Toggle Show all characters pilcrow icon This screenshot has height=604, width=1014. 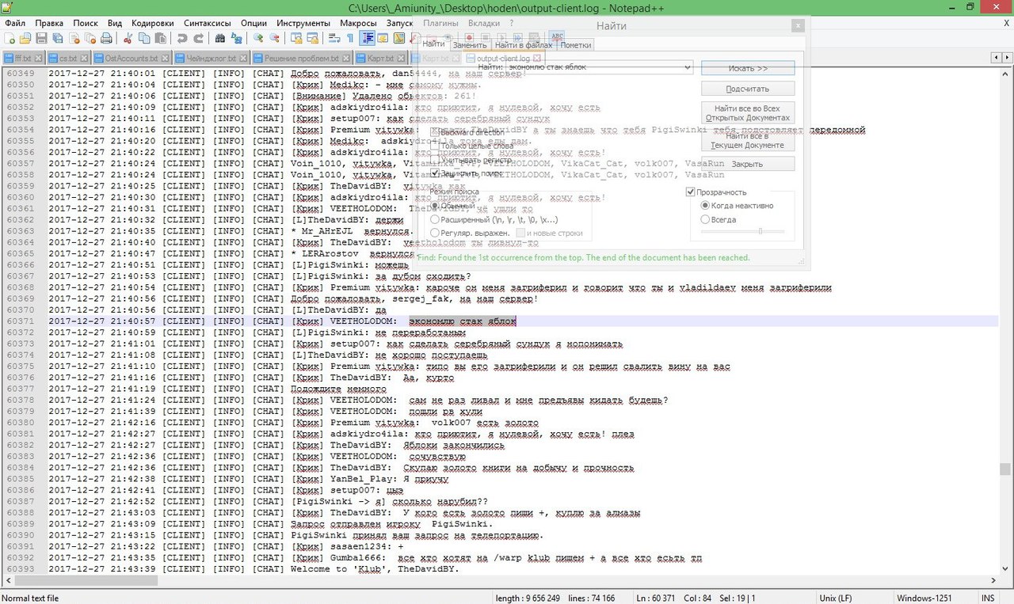pos(349,38)
